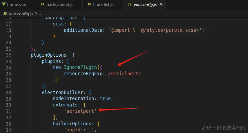248x133 pixels.
Task: Click the @import purple.scss string
Action: (x=157, y=30)
